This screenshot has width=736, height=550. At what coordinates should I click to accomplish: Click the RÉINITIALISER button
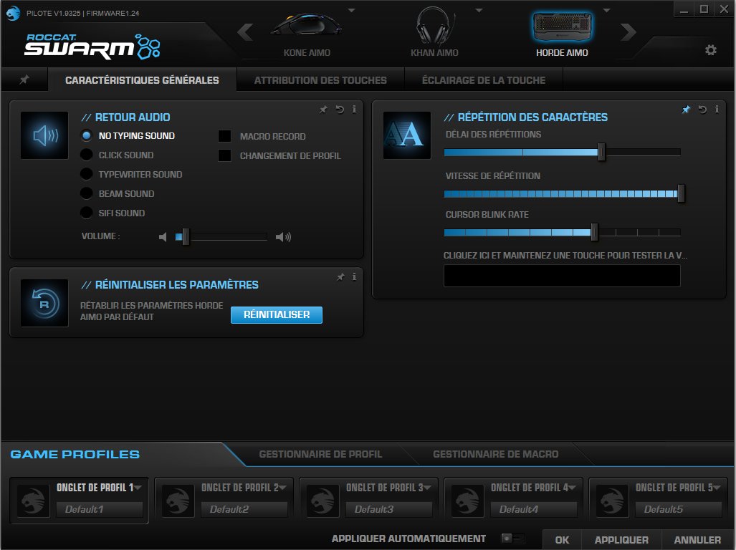coord(276,315)
